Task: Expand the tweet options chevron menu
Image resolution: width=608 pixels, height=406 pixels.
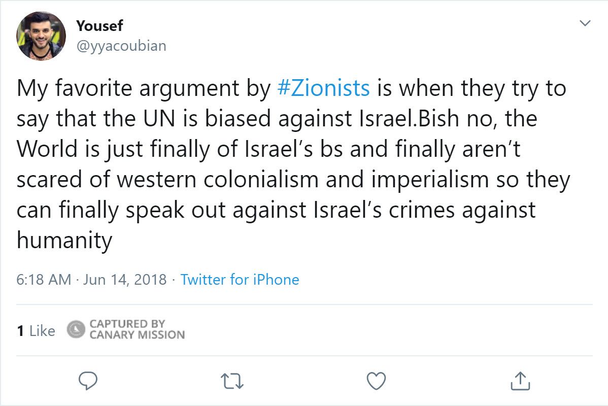Action: (585, 23)
